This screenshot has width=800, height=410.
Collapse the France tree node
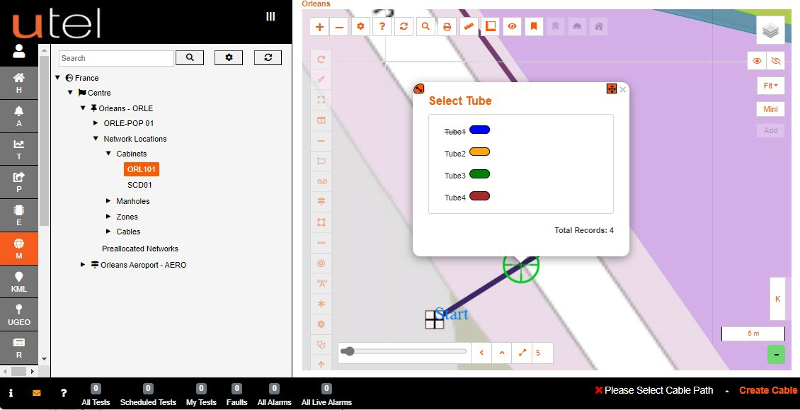pyautogui.click(x=57, y=78)
